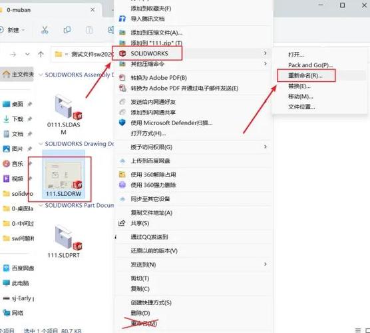Open the 新建 dropdown button

pyautogui.click(x=13, y=30)
